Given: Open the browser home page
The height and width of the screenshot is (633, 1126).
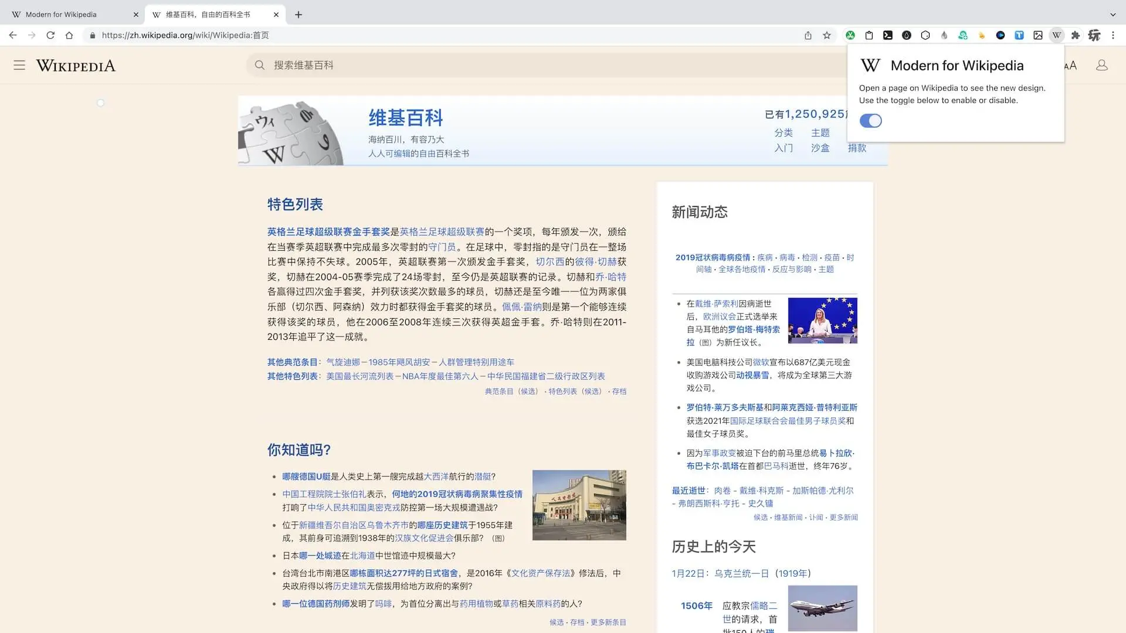Looking at the screenshot, I should pos(69,35).
